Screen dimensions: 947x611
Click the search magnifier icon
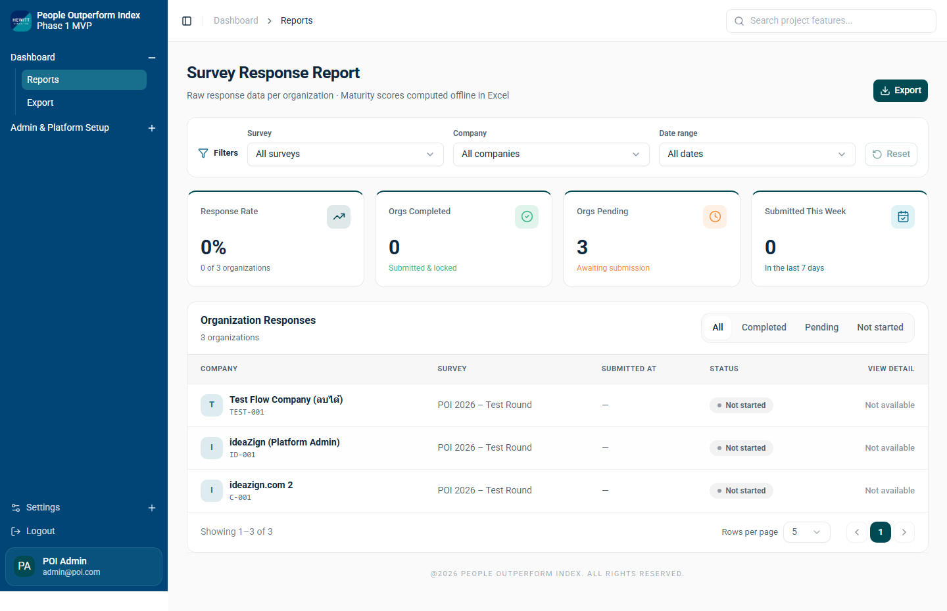click(739, 21)
